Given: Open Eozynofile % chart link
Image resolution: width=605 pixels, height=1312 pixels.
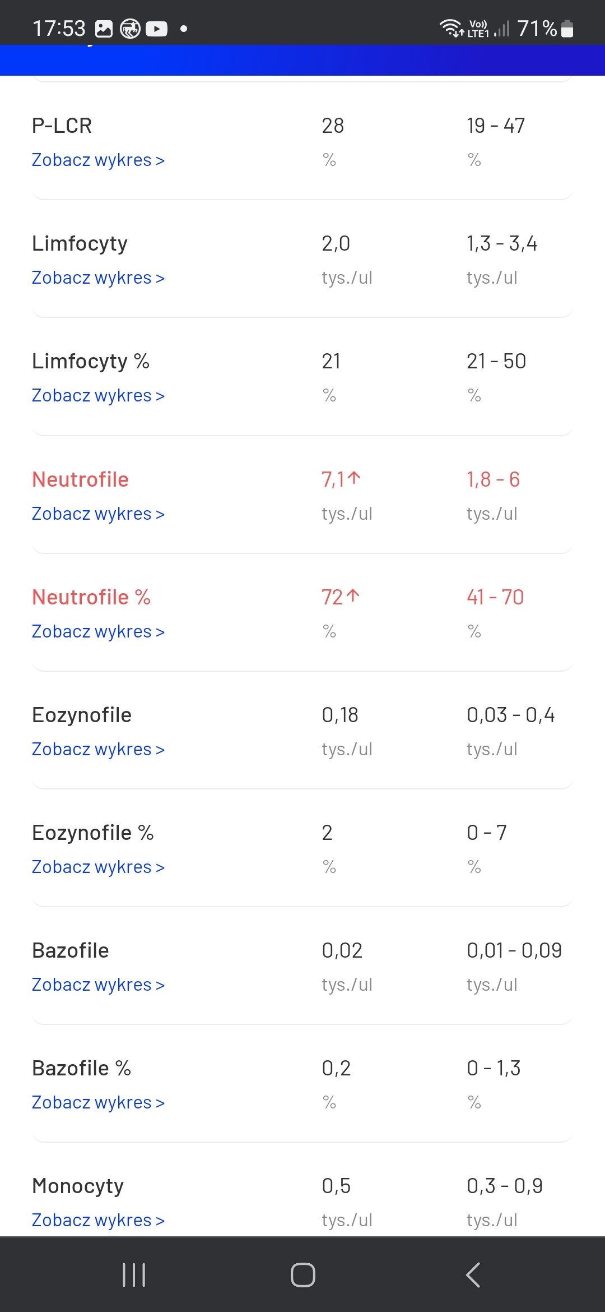Looking at the screenshot, I should click(x=98, y=867).
